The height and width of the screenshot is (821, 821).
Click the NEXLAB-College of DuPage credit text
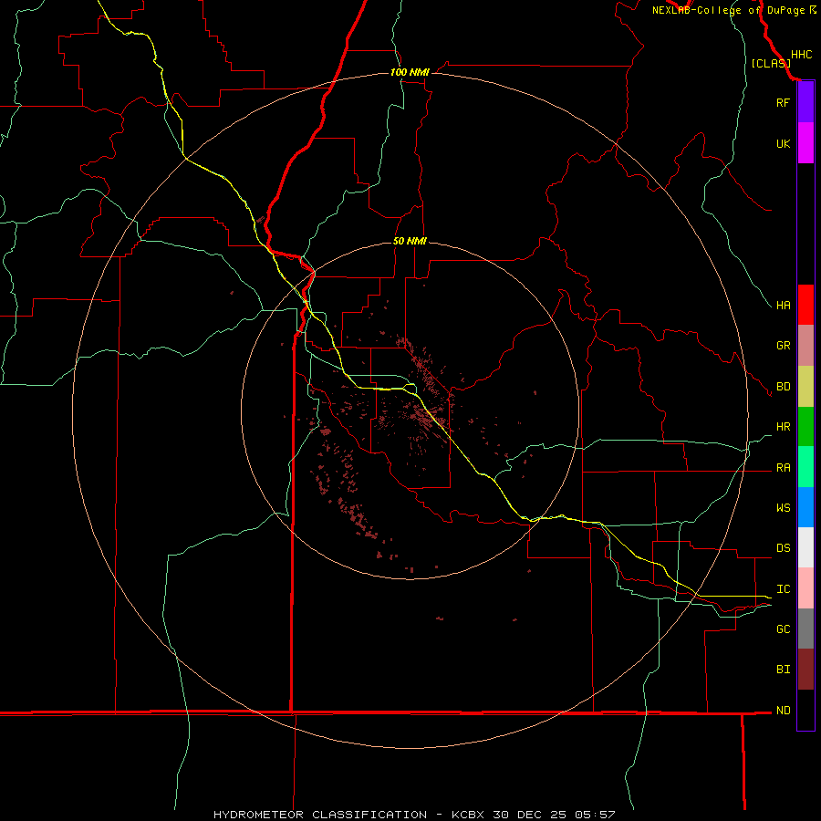pos(728,10)
